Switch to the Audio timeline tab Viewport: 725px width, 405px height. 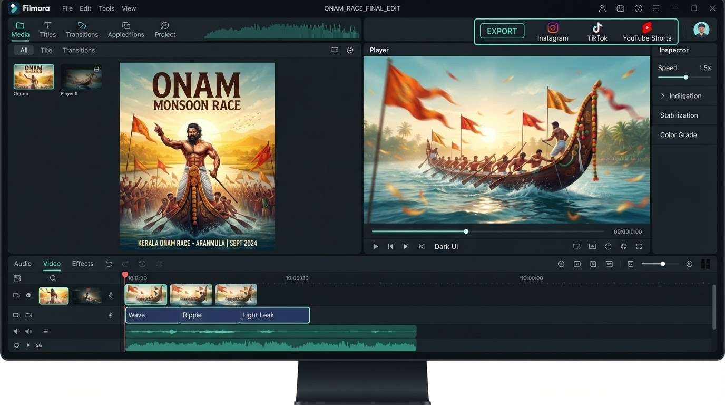(23, 264)
